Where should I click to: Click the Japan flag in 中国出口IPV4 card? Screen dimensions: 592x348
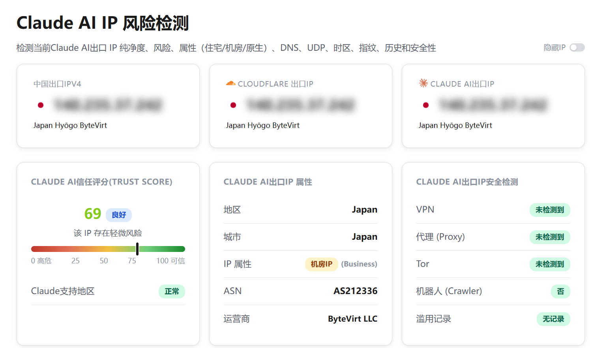coord(41,105)
